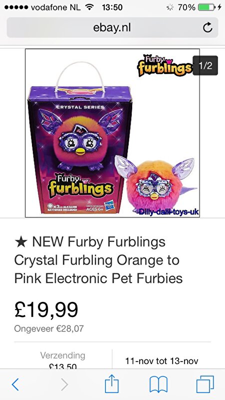Tap the Wi-Fi status icon
Viewport: 225px width, 400px height.
click(89, 7)
